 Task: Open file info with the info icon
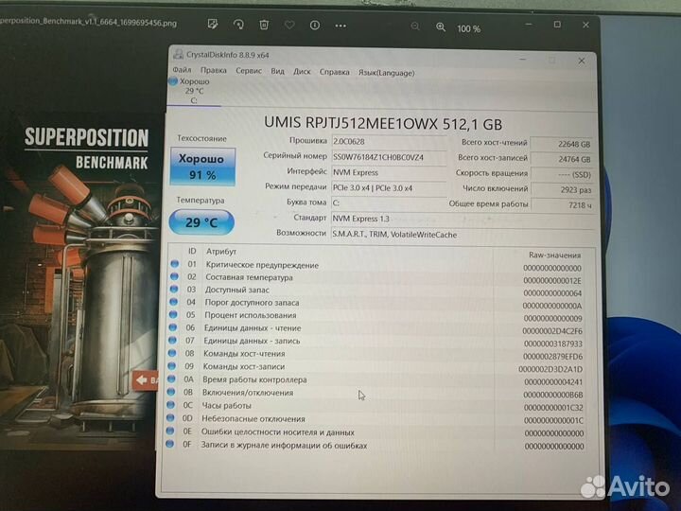pyautogui.click(x=315, y=26)
